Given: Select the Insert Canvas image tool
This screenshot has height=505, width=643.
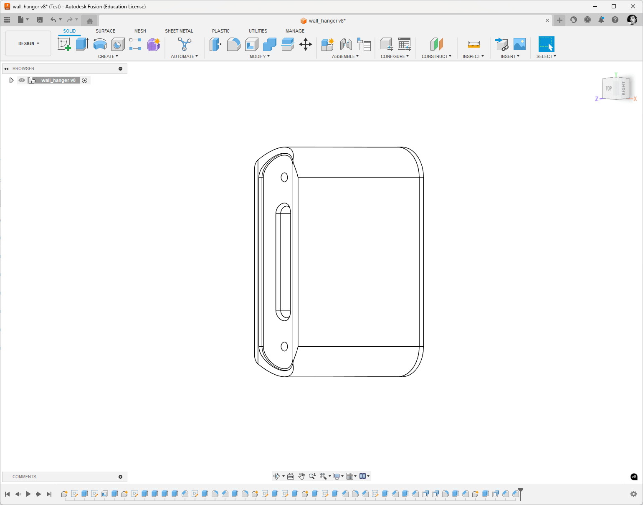Looking at the screenshot, I should coord(519,44).
